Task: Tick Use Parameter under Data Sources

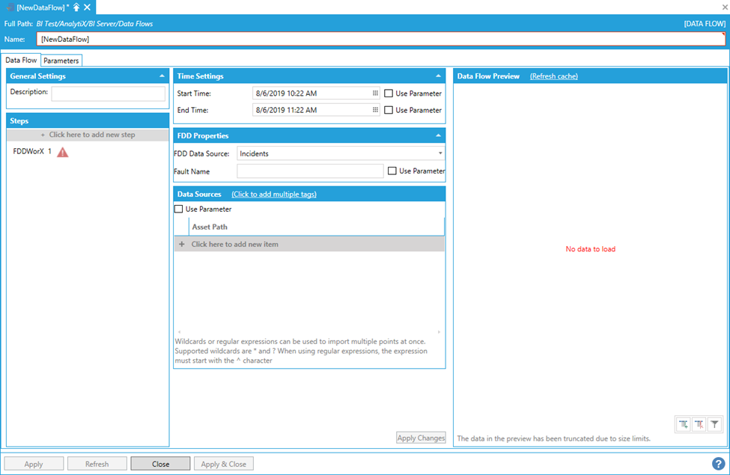Action: [179, 209]
